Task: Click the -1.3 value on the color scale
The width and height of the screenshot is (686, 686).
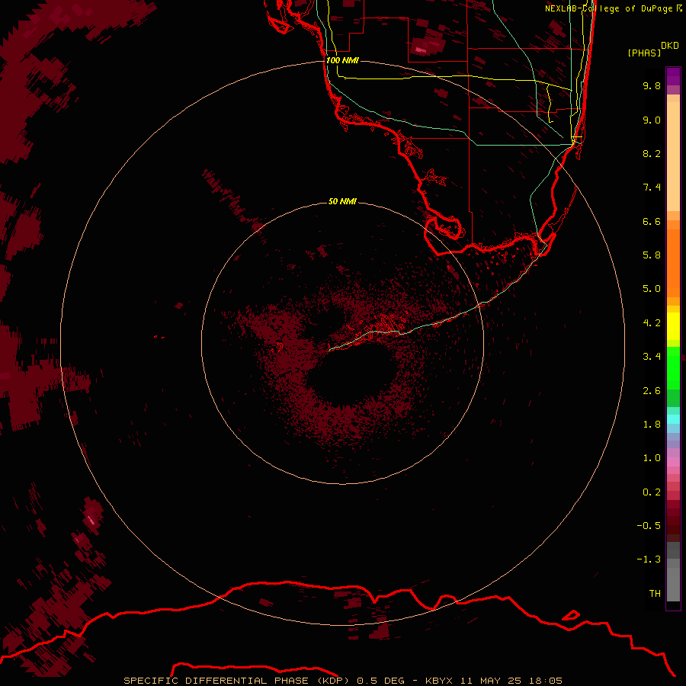Action: coord(649,559)
